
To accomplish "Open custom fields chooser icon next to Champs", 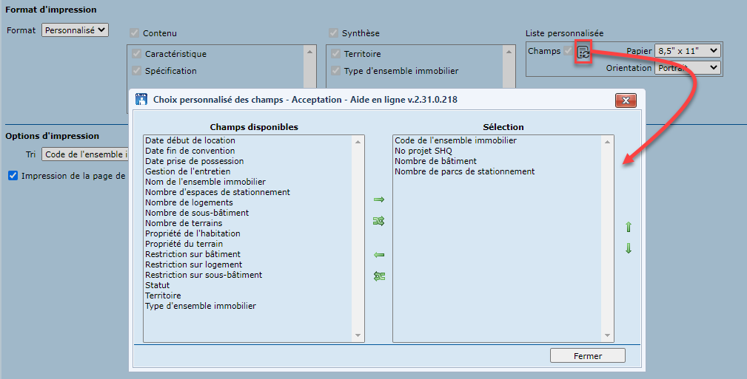I will click(583, 52).
